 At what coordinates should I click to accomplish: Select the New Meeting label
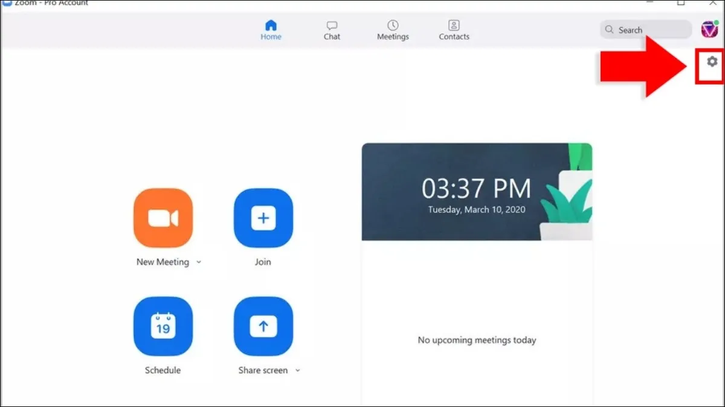pyautogui.click(x=163, y=262)
